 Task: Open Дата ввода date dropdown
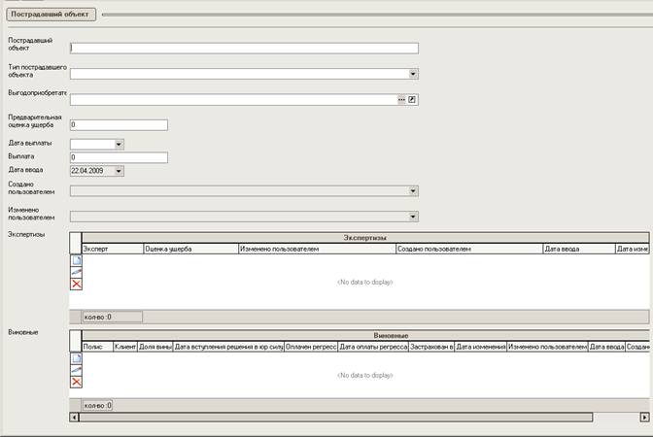coord(119,171)
